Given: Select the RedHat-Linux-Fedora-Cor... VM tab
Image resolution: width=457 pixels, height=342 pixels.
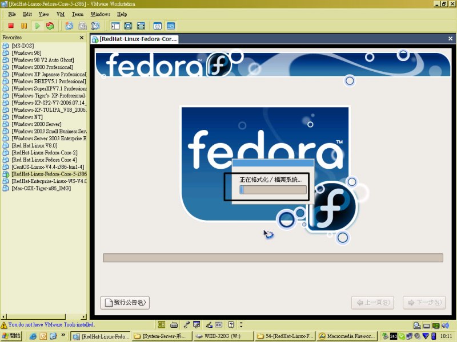Looking at the screenshot, I should pyautogui.click(x=134, y=39).
